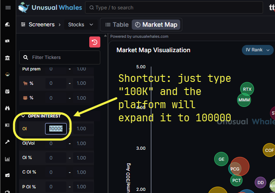The width and height of the screenshot is (275, 193).
Task: Click the OI filter label
Action: click(24, 129)
